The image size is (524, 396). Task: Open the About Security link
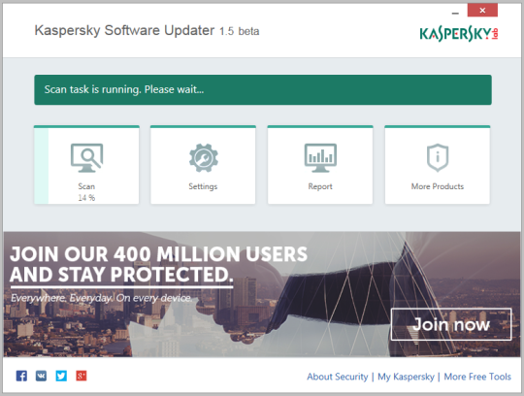pyautogui.click(x=338, y=377)
